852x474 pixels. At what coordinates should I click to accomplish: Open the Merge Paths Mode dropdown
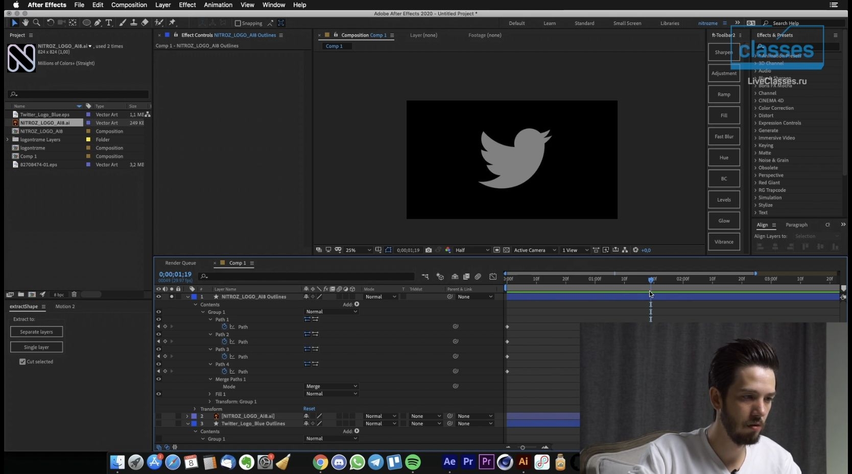332,386
